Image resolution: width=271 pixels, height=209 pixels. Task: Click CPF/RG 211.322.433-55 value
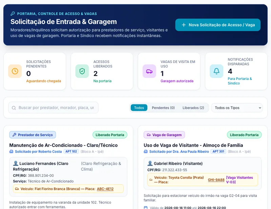[174, 170]
